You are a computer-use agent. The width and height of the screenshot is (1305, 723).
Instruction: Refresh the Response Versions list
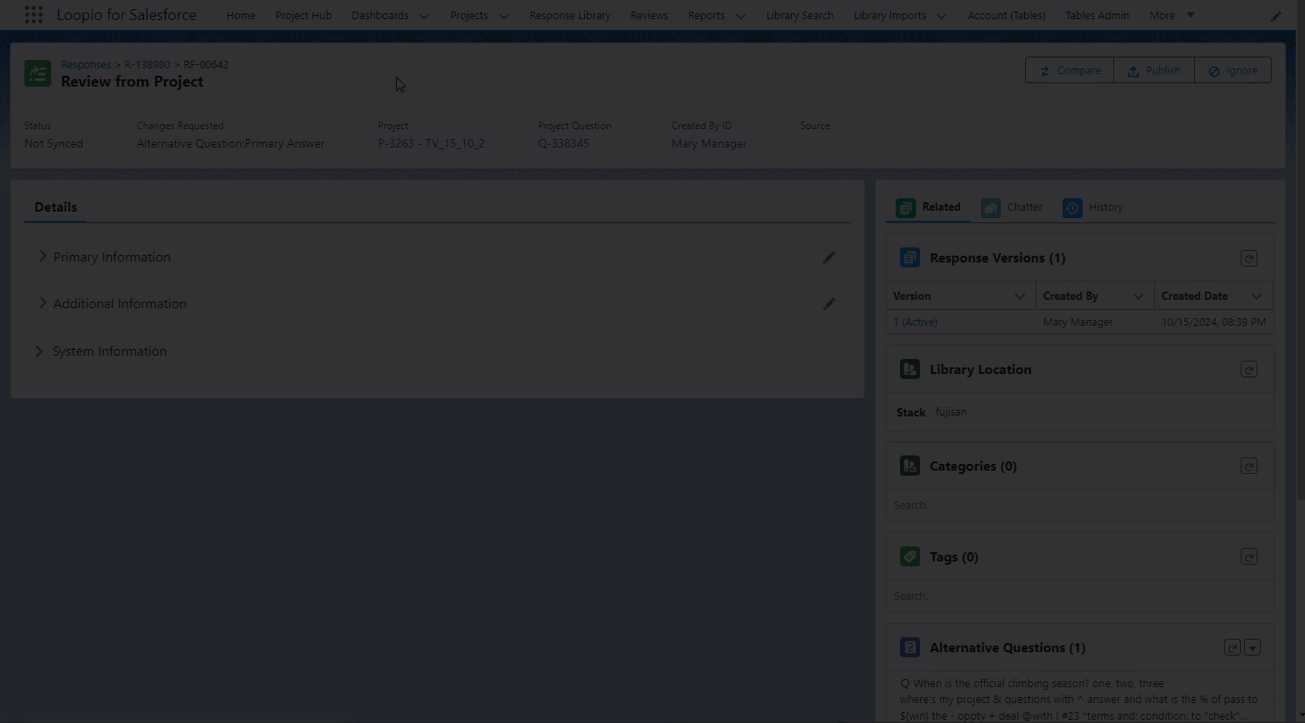coord(1248,258)
